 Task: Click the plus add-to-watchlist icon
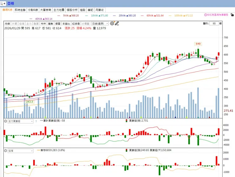click(4, 3)
